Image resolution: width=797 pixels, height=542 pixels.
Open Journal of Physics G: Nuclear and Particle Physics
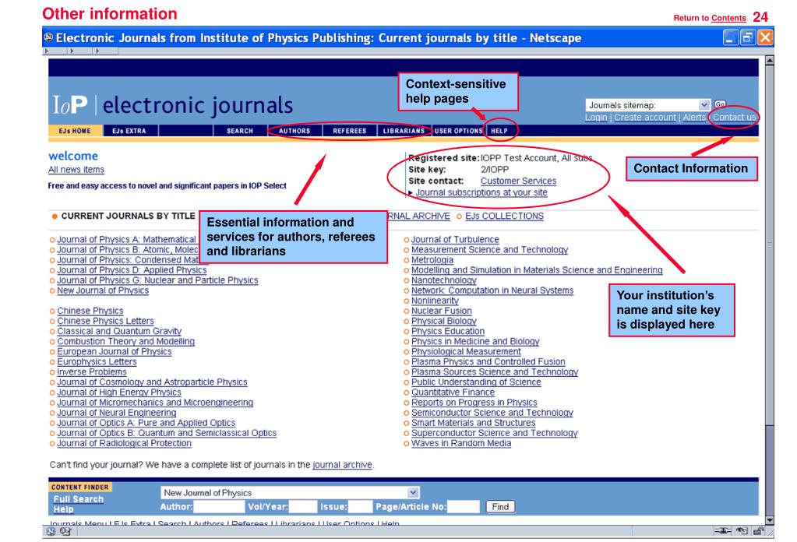click(x=157, y=280)
